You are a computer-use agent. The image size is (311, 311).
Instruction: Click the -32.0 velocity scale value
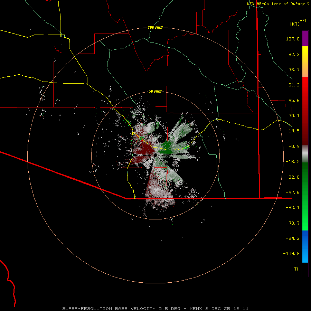point(293,177)
